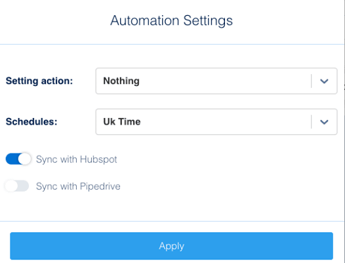The width and height of the screenshot is (345, 263).
Task: Enable the Sync with Pipedrive toggle
Action: (17, 186)
